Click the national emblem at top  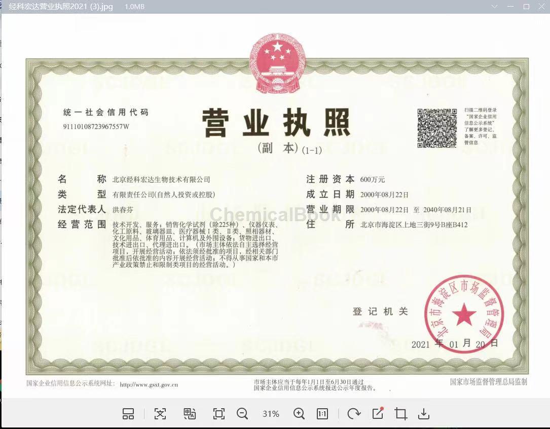(277, 63)
